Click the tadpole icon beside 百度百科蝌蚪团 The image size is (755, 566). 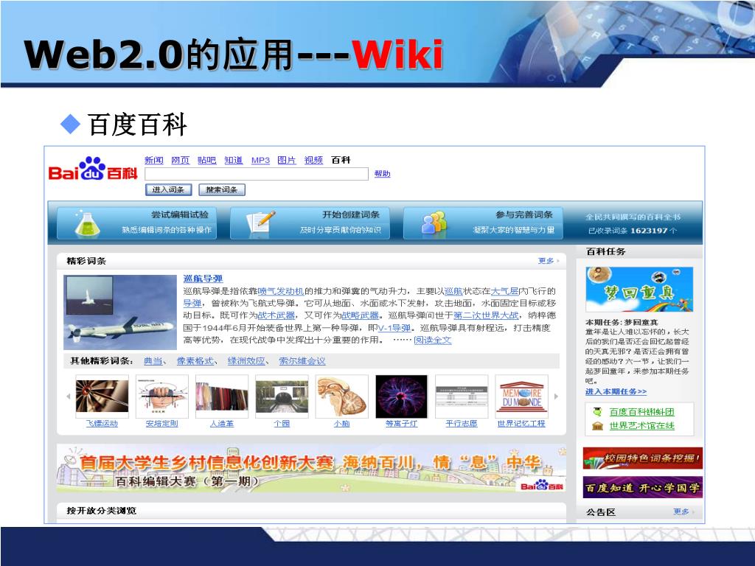[x=597, y=412]
